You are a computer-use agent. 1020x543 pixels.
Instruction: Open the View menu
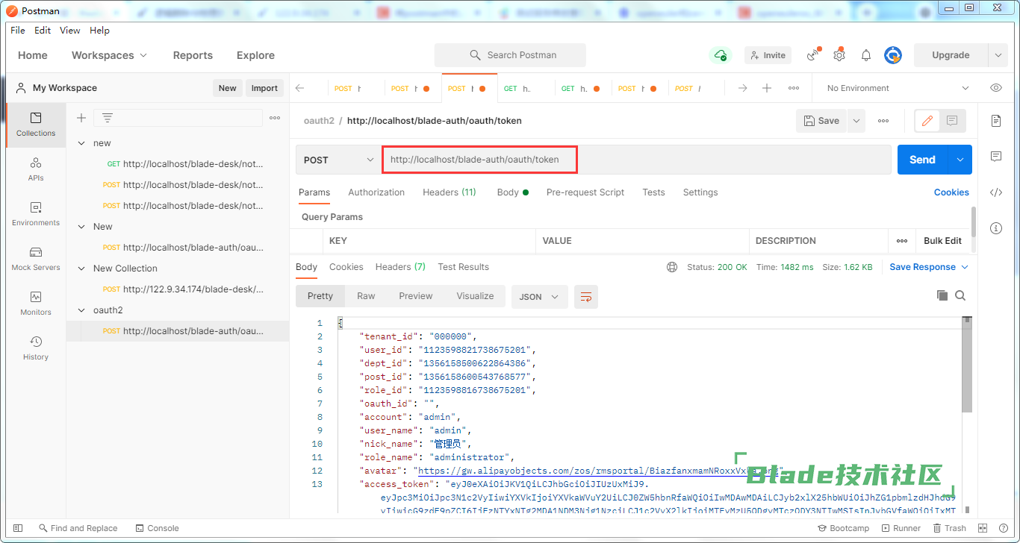(70, 31)
